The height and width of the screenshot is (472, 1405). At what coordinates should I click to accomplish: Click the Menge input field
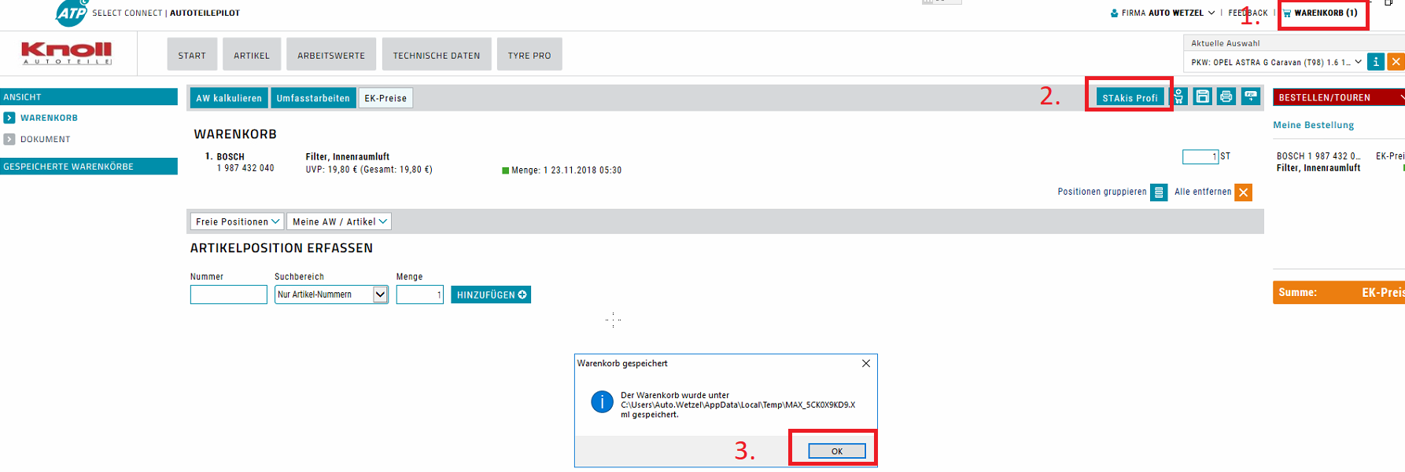pyautogui.click(x=420, y=295)
